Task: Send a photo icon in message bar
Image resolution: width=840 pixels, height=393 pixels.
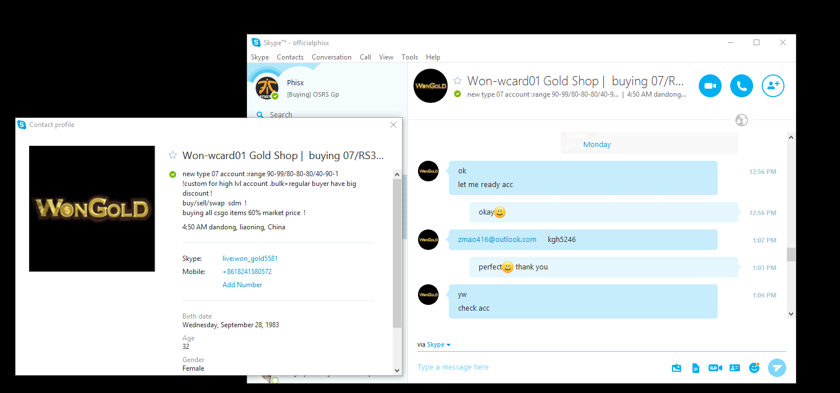Action: [x=676, y=368]
